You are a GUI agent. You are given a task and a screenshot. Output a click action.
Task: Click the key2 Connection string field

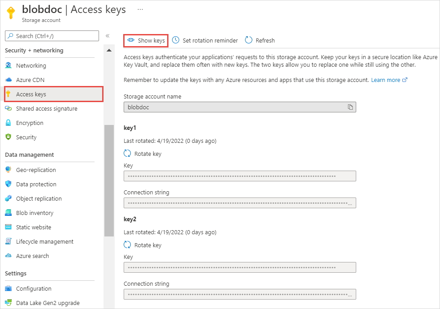click(x=240, y=294)
